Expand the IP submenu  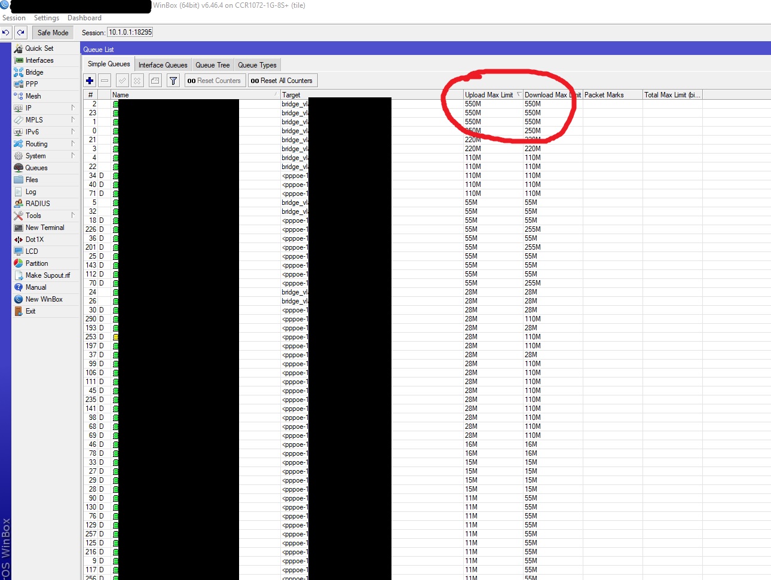pyautogui.click(x=73, y=108)
